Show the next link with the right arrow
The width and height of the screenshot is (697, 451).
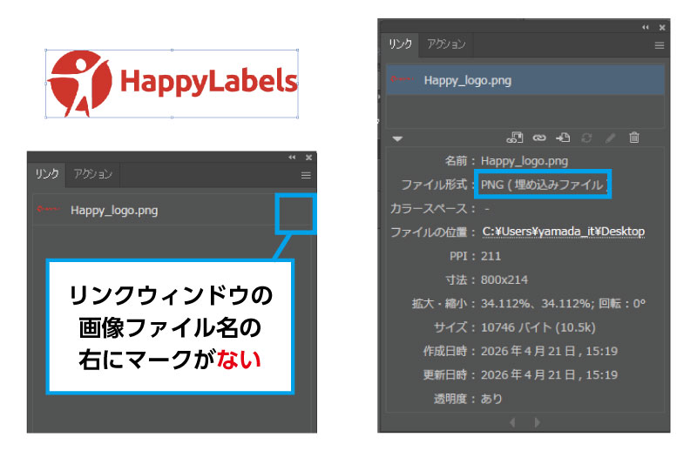click(x=538, y=422)
